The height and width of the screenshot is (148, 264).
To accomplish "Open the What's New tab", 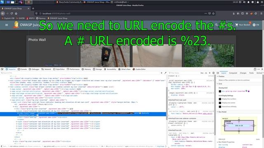I will click(125, 69).
